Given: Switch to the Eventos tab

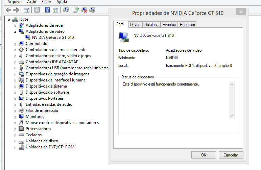Looking at the screenshot, I should click(169, 25).
